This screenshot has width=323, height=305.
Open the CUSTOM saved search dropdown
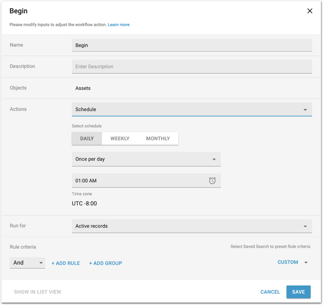292,262
